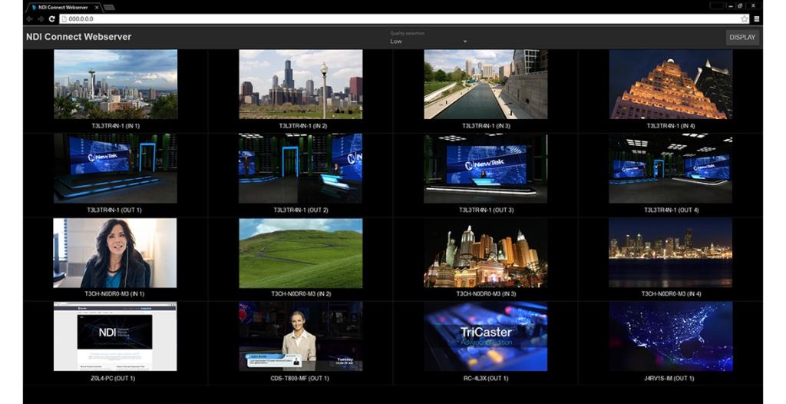Choose the T3L3TR4N-1 (IN 4) night building source

[670, 84]
